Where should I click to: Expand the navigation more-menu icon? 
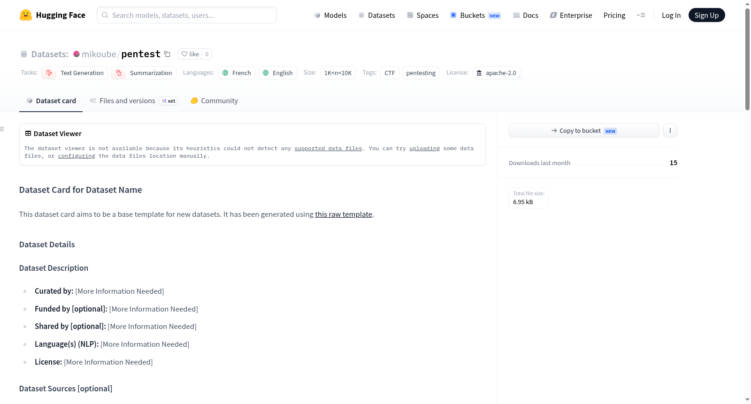[641, 15]
